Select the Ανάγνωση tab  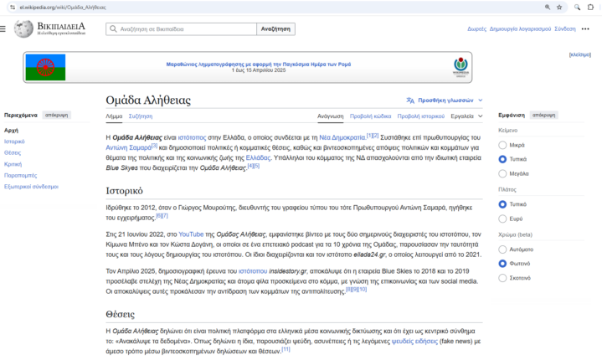(330, 116)
